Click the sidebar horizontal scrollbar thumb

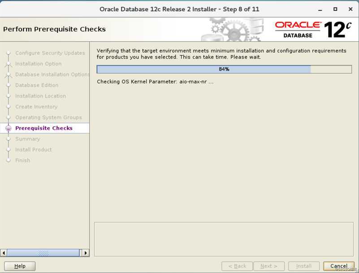coord(43,253)
